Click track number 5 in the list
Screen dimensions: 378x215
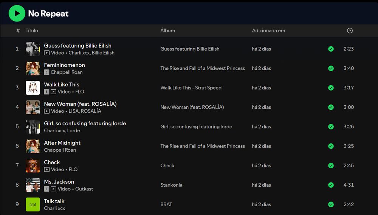17,126
